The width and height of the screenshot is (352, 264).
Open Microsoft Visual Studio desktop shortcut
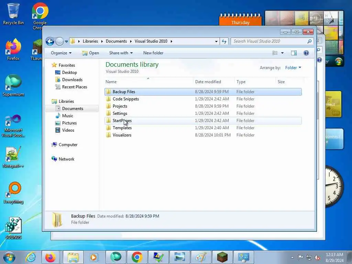click(x=13, y=126)
